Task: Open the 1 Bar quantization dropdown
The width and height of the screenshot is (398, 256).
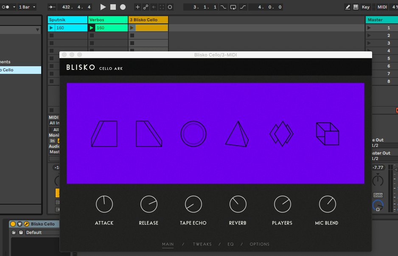Action: point(27,7)
